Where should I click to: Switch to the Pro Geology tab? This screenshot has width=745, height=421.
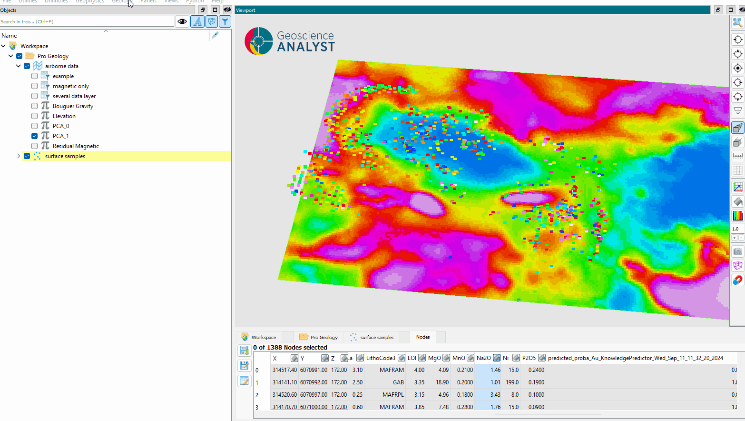[319, 337]
